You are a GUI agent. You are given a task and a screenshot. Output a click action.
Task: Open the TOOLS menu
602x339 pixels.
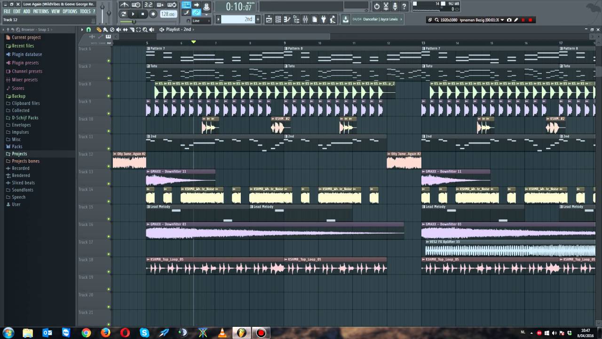(x=85, y=11)
